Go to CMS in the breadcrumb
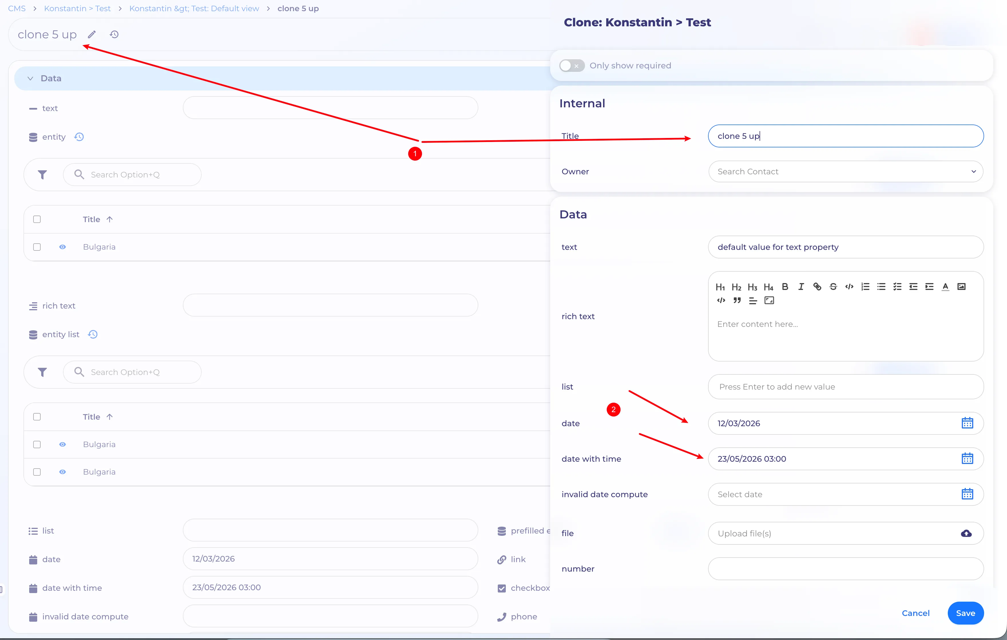Screen dimensions: 1007x640 pos(17,8)
